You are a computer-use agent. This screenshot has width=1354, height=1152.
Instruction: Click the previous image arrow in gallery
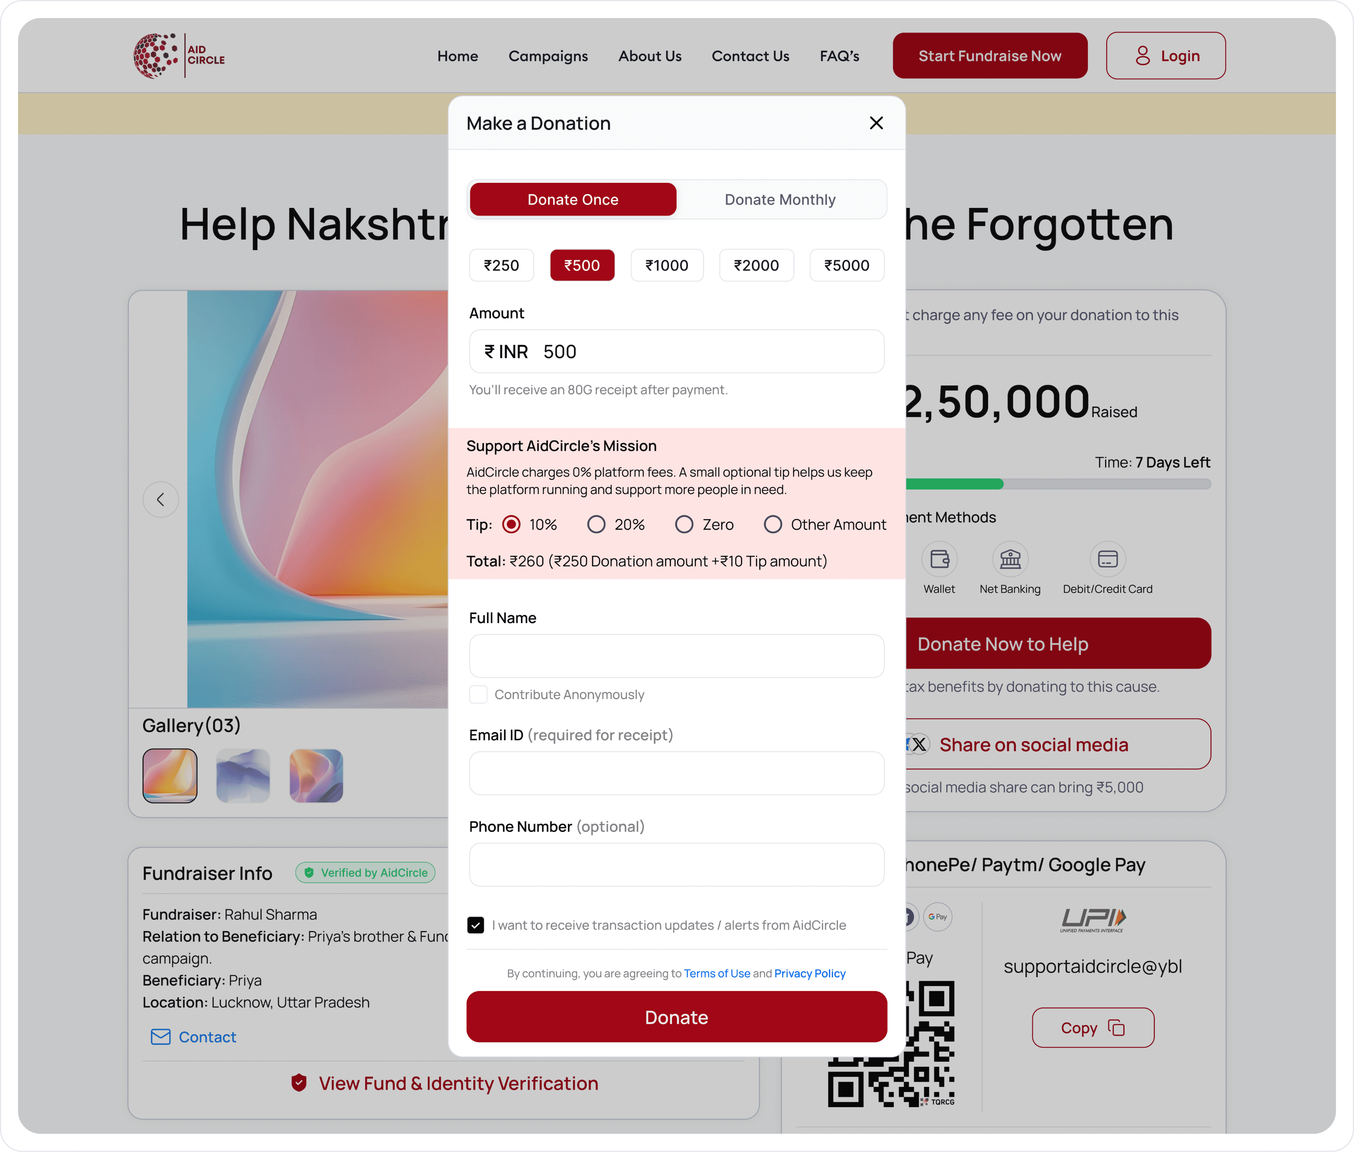point(161,500)
